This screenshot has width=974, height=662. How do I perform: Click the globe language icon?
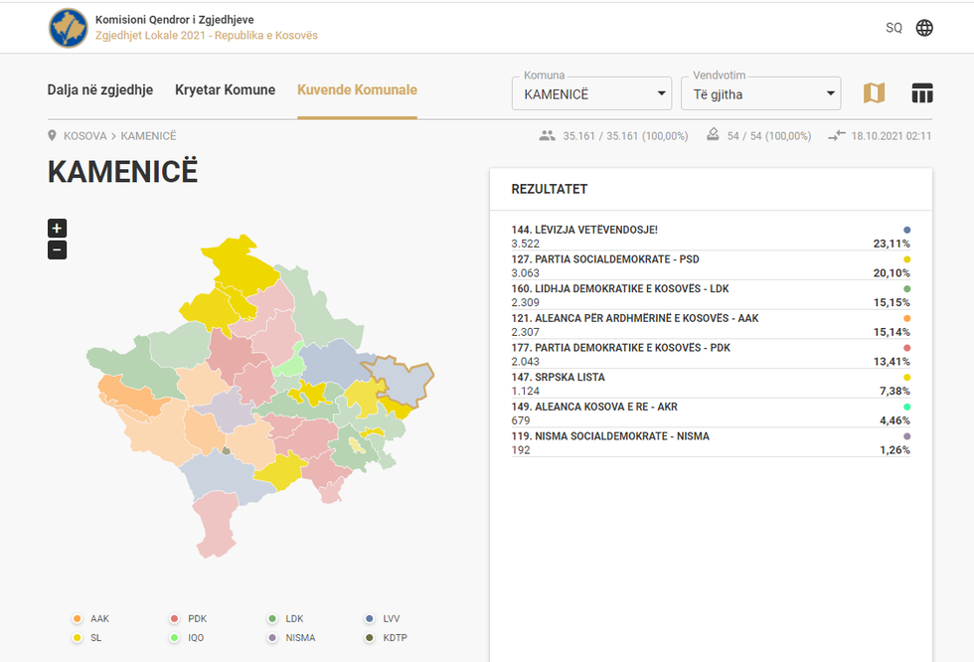tap(924, 28)
